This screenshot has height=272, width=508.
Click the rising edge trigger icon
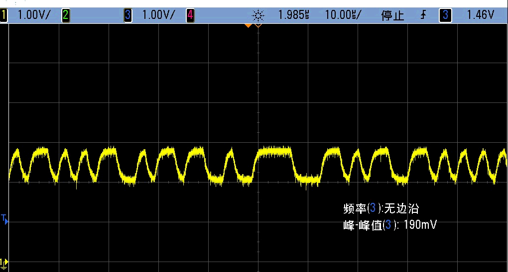[423, 15]
